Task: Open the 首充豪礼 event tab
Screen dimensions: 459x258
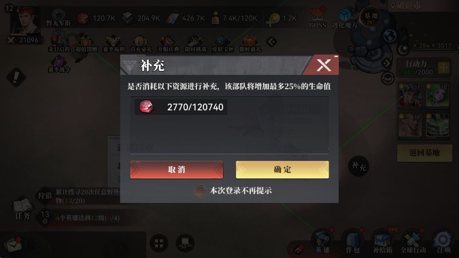Action: (x=141, y=44)
